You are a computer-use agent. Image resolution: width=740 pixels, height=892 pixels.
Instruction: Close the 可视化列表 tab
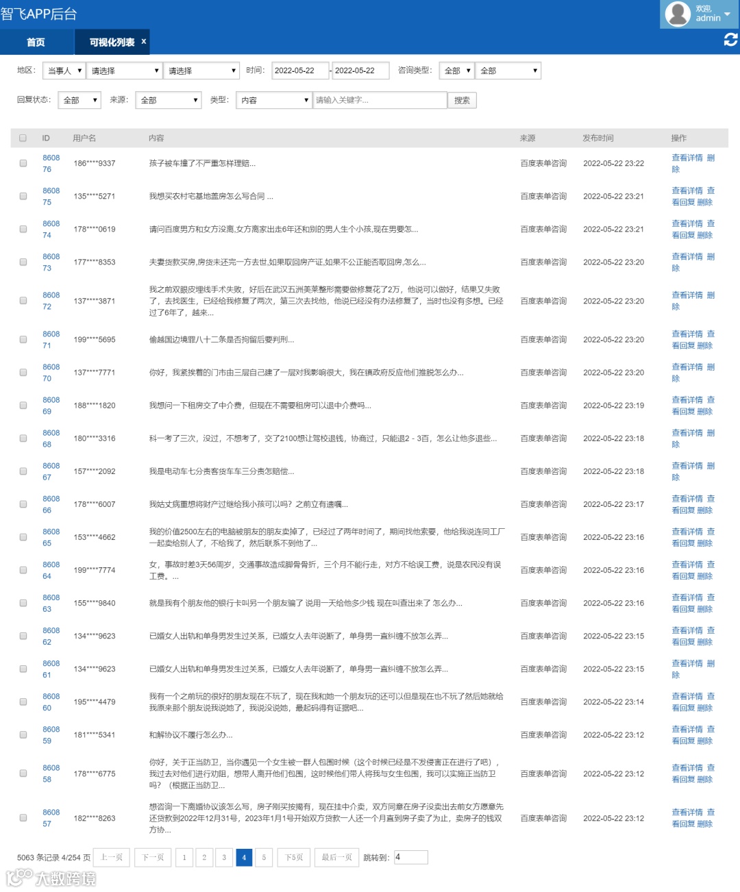[144, 41]
